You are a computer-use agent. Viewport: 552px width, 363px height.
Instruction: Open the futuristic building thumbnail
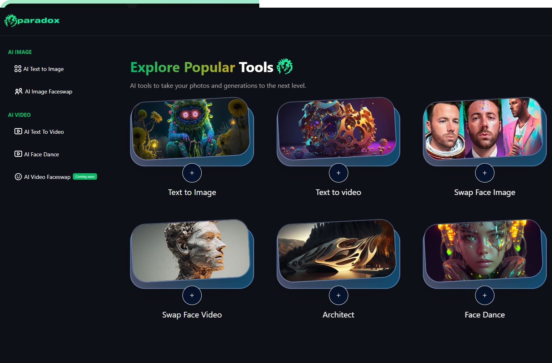point(337,251)
